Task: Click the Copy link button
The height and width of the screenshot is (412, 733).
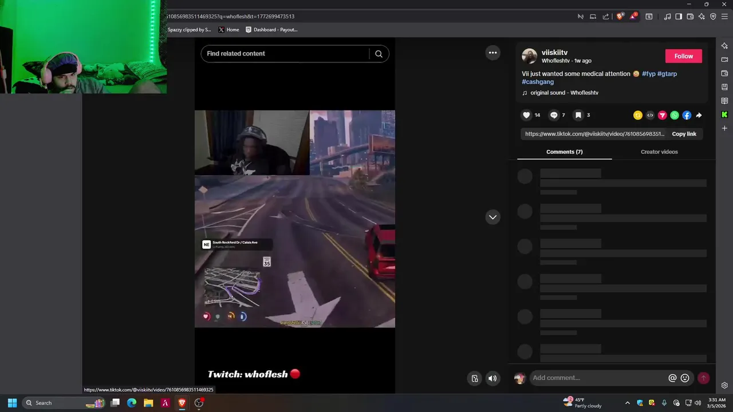Action: [684, 134]
